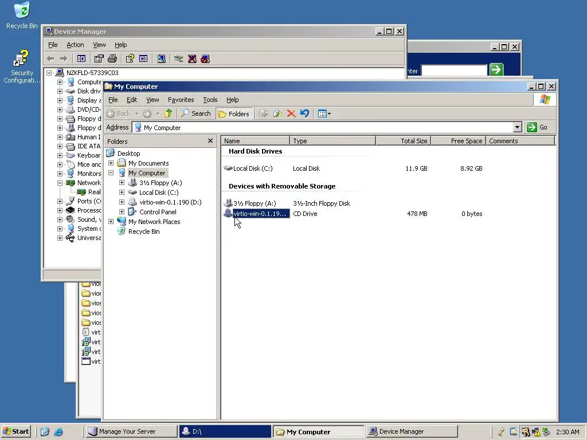Open Edit menu in My Computer
587x440 pixels.
pyautogui.click(x=132, y=100)
